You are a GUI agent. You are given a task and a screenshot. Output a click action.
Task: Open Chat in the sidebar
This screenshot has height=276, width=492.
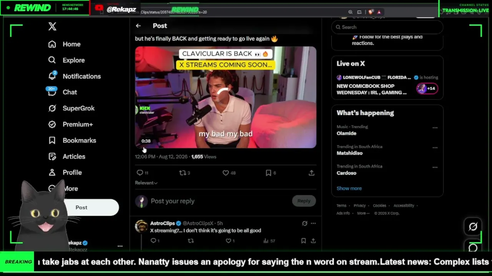(x=62, y=92)
